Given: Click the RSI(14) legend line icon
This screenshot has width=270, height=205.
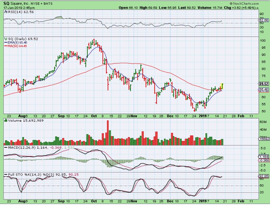Looking at the screenshot, I should [x=6, y=12].
